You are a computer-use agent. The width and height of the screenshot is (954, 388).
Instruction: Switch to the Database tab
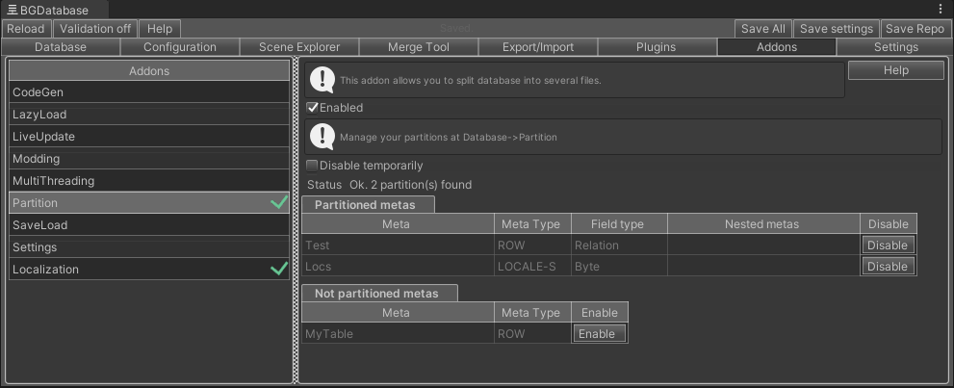coord(61,47)
